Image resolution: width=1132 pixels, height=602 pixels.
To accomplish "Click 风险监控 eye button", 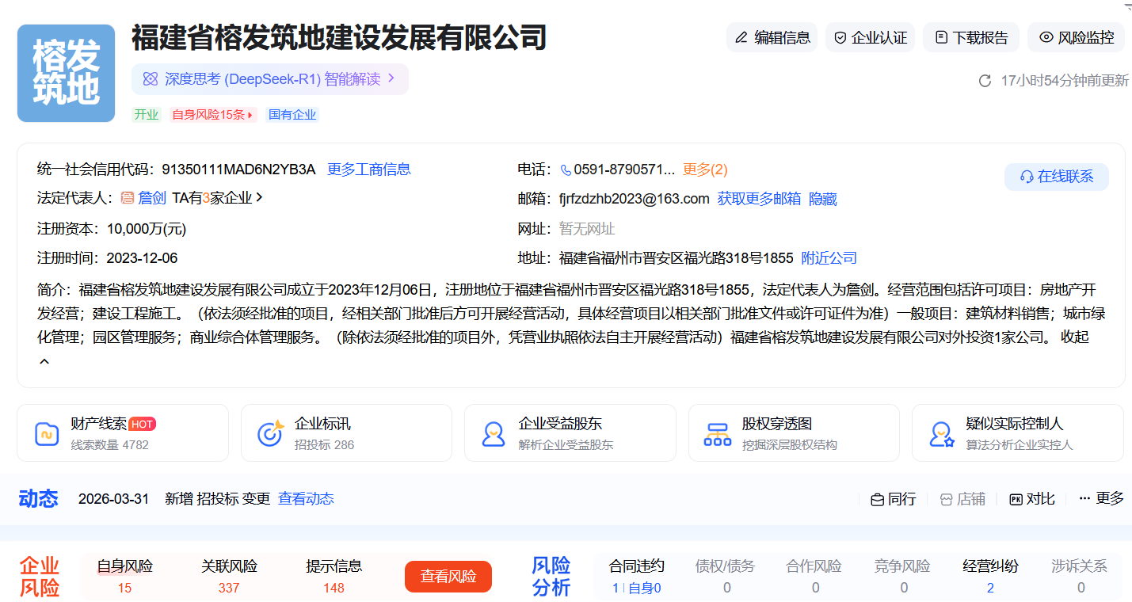I will click(1076, 37).
